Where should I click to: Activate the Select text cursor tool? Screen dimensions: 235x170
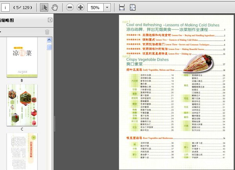44,7
